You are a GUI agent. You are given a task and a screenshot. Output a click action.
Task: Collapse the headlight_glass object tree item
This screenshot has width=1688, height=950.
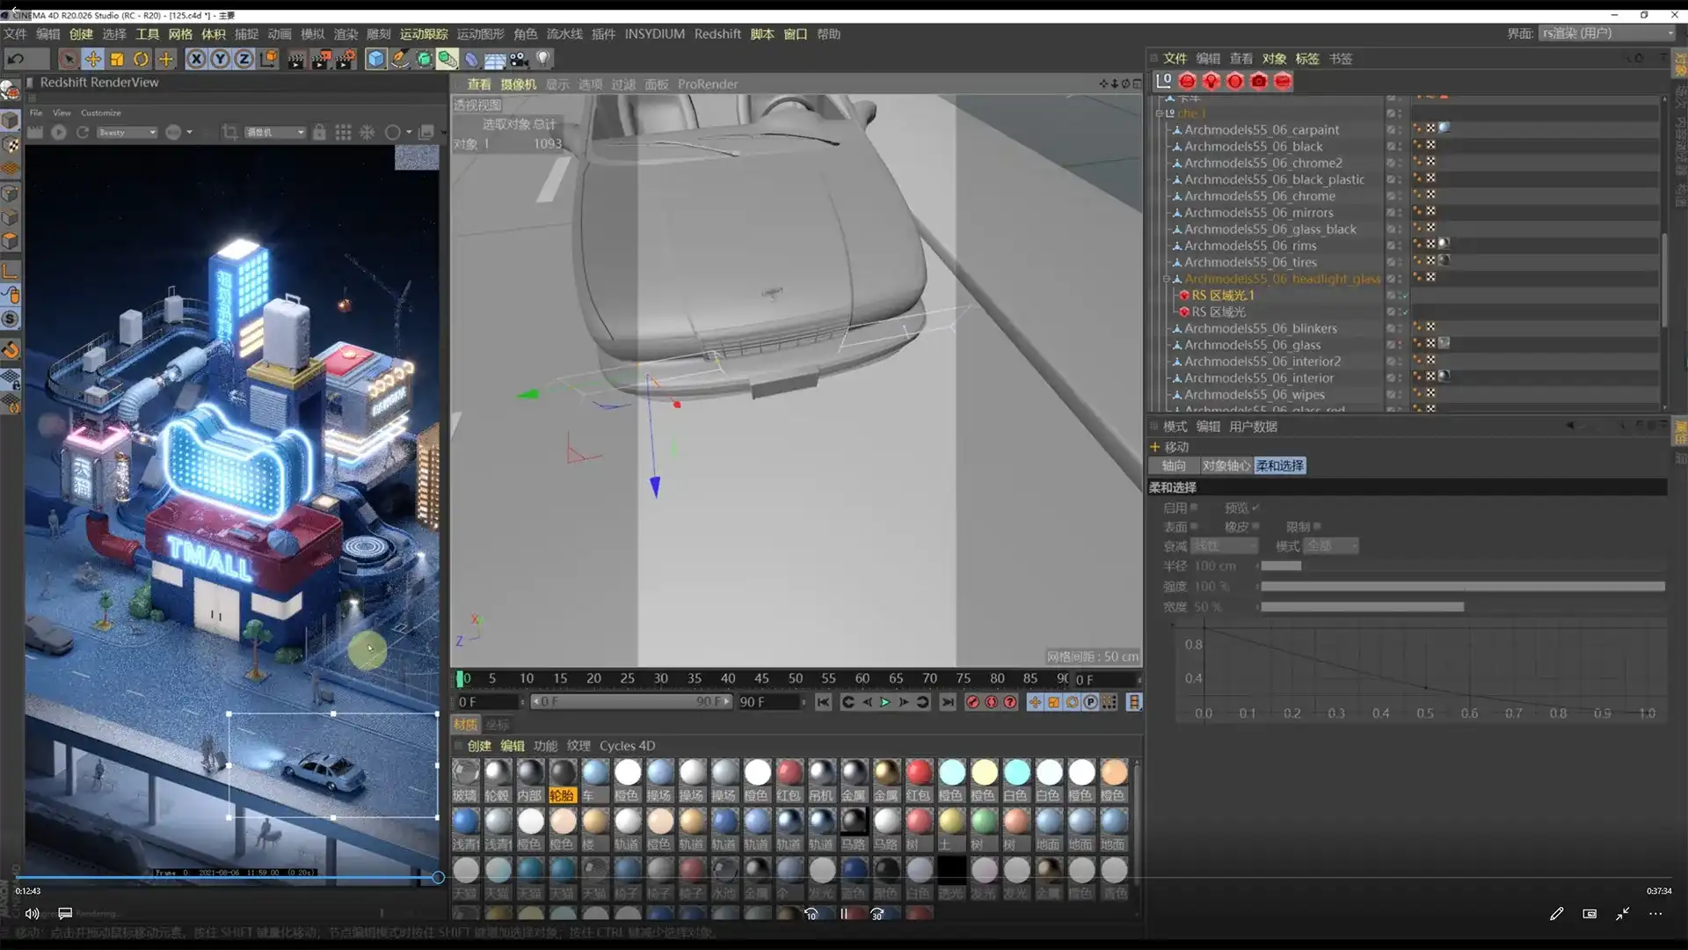coord(1167,279)
